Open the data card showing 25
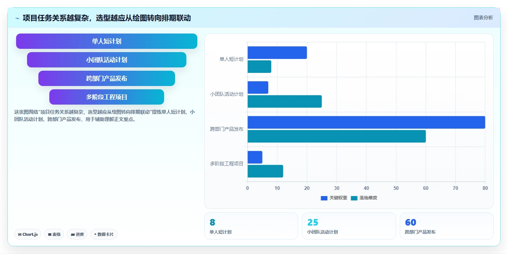The height and width of the screenshot is (254, 508). pyautogui.click(x=349, y=226)
